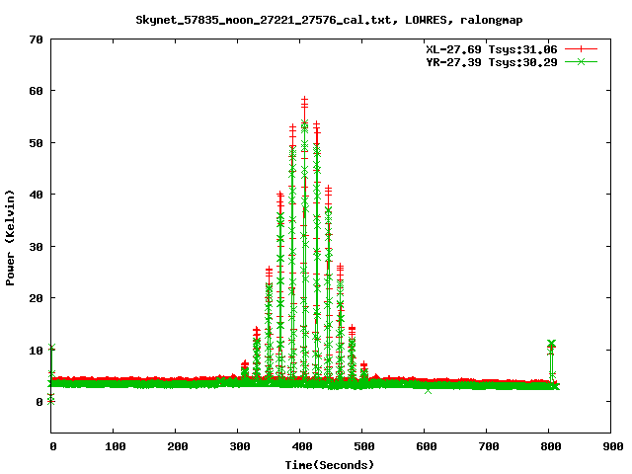632x474 pixels.
Task: Click y-axis tick label 40
Action: pyautogui.click(x=36, y=195)
